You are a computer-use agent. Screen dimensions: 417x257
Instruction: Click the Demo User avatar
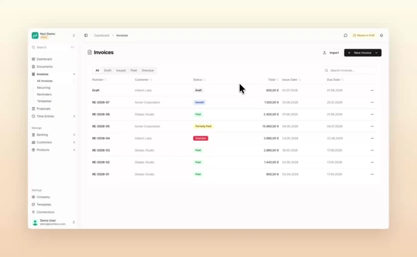coord(35,222)
